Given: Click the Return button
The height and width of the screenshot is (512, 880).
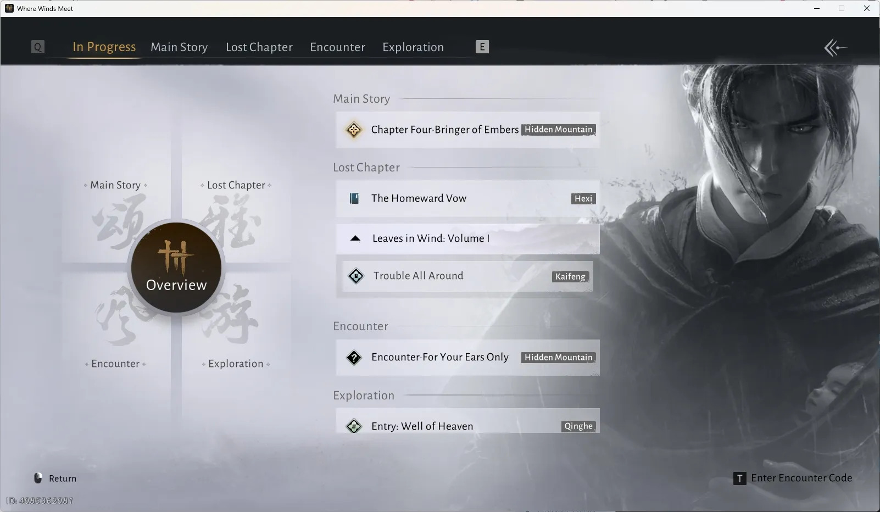Looking at the screenshot, I should [x=55, y=478].
